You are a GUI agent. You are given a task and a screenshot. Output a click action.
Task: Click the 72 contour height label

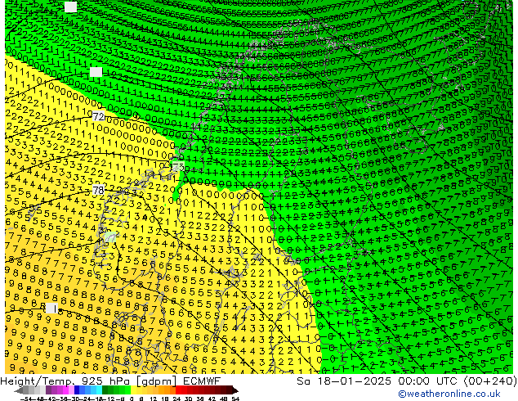[x=98, y=116]
